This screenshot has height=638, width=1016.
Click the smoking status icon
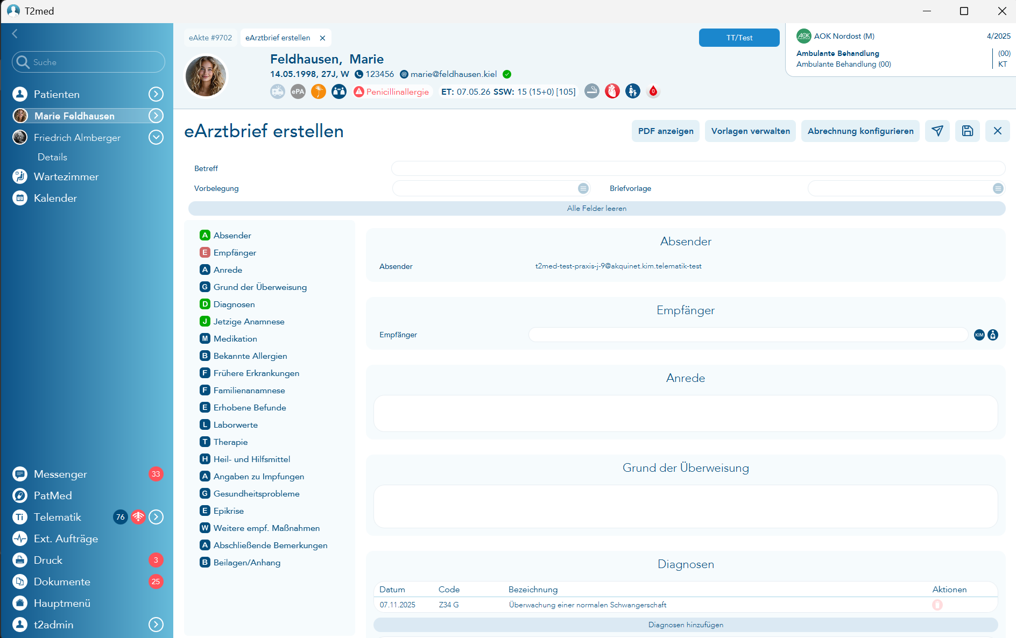tap(591, 91)
